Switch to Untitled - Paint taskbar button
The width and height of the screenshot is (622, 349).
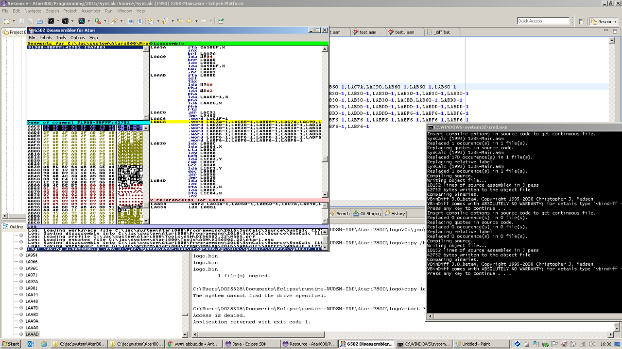pyautogui.click(x=482, y=344)
